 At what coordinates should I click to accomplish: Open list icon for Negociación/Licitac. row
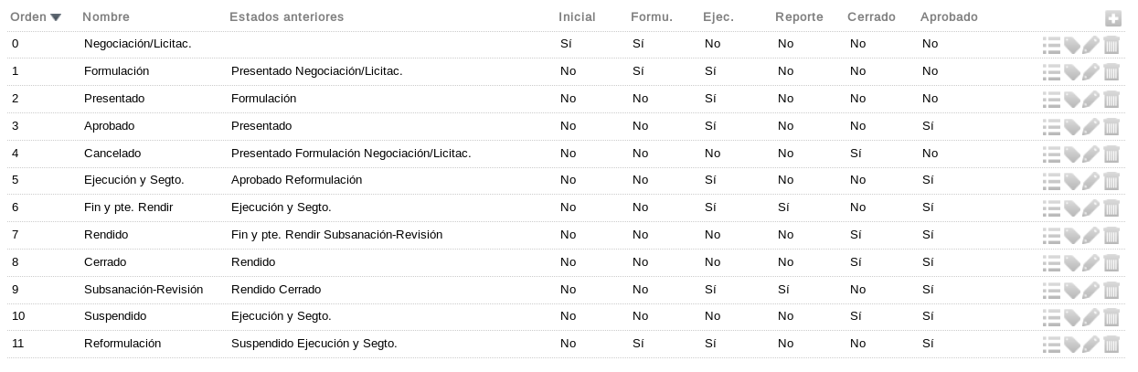pyautogui.click(x=1051, y=45)
